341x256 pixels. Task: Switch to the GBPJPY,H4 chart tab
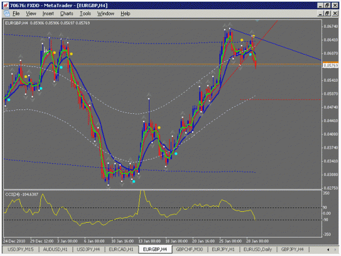[x=292, y=249]
